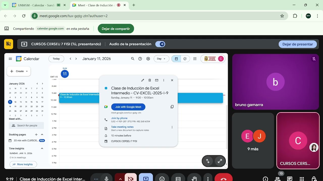Go to the next day arrow
Screen dimensions: 323x181
(76, 59)
